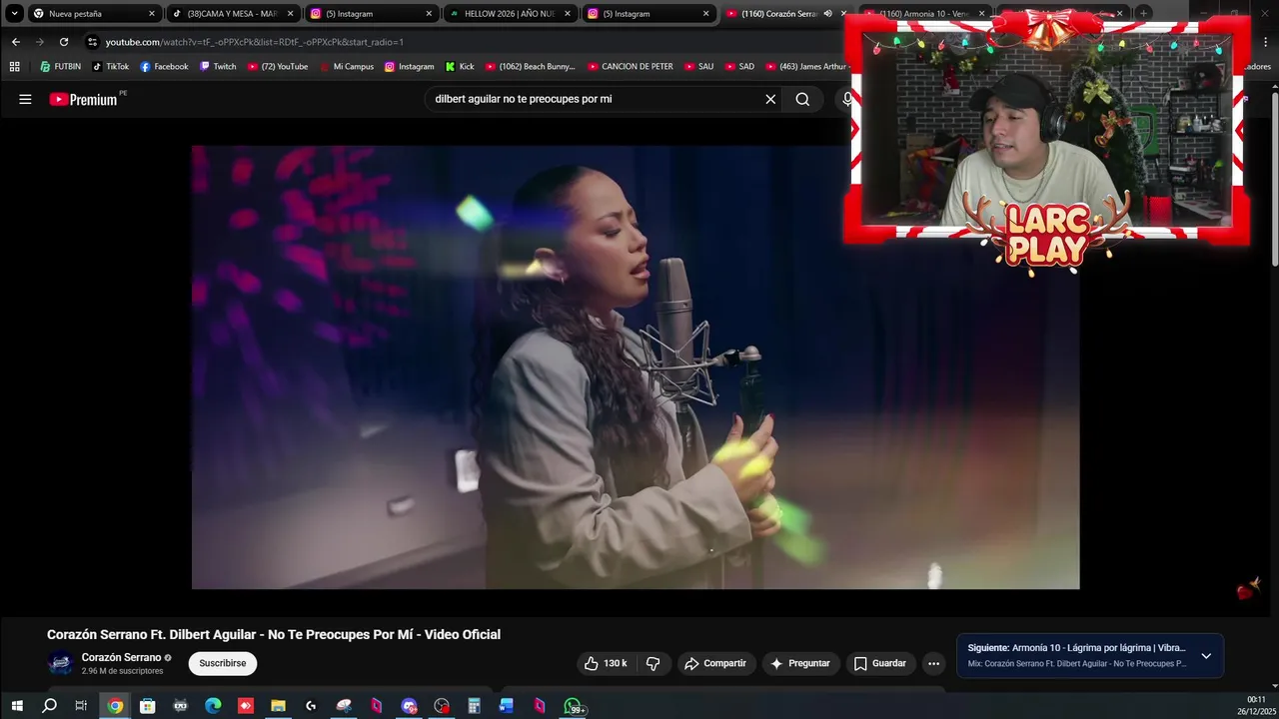Mute the Corazón Serrano tab audio
The image size is (1279, 719).
pyautogui.click(x=827, y=14)
